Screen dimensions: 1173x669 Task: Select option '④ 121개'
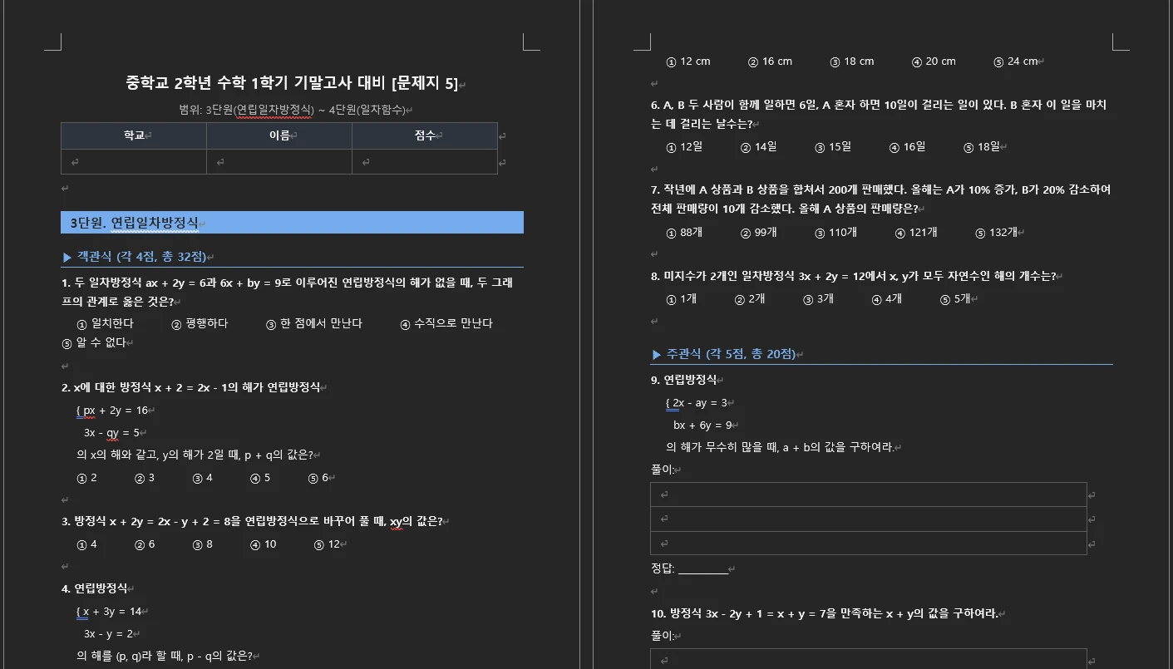click(916, 233)
